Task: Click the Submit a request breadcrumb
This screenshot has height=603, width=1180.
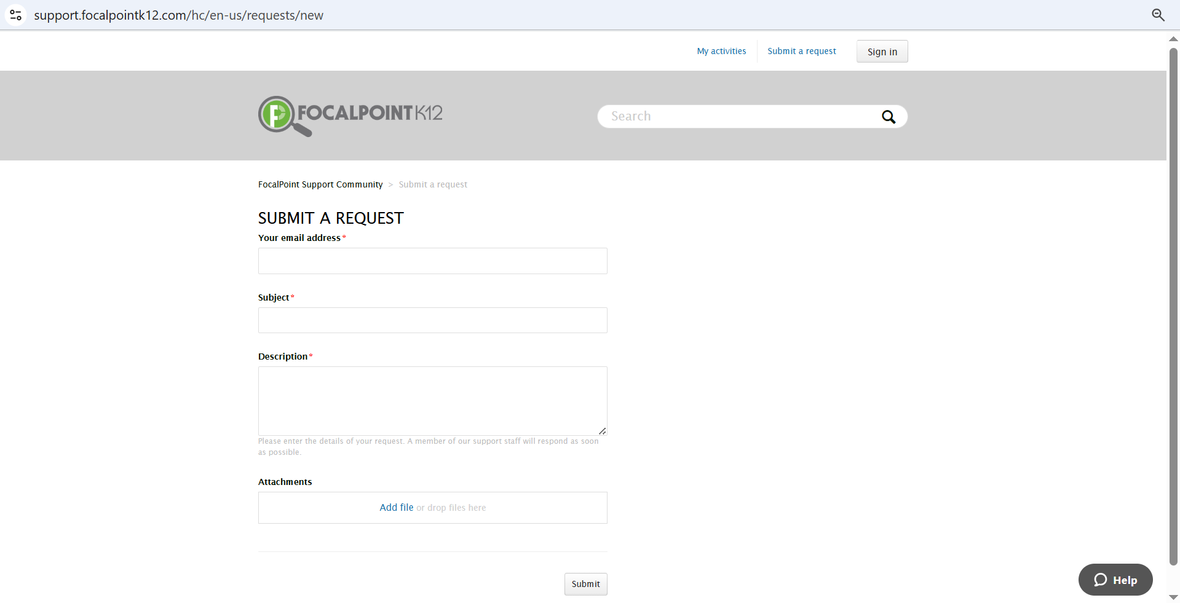Action: click(433, 184)
